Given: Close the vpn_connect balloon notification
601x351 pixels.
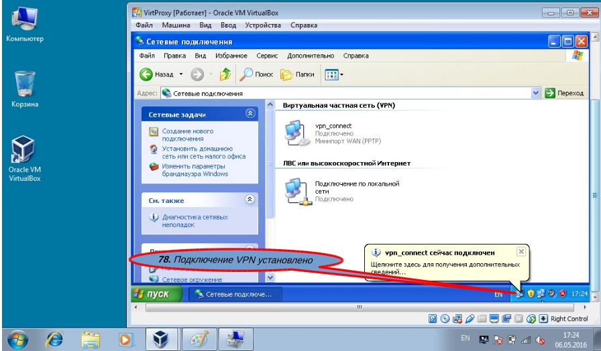Looking at the screenshot, I should point(521,252).
